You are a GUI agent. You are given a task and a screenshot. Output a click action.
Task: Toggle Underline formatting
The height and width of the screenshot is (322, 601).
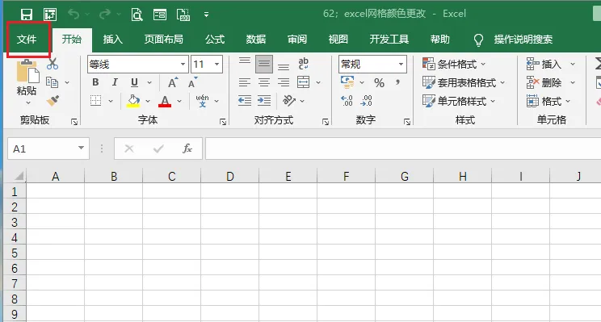(134, 82)
